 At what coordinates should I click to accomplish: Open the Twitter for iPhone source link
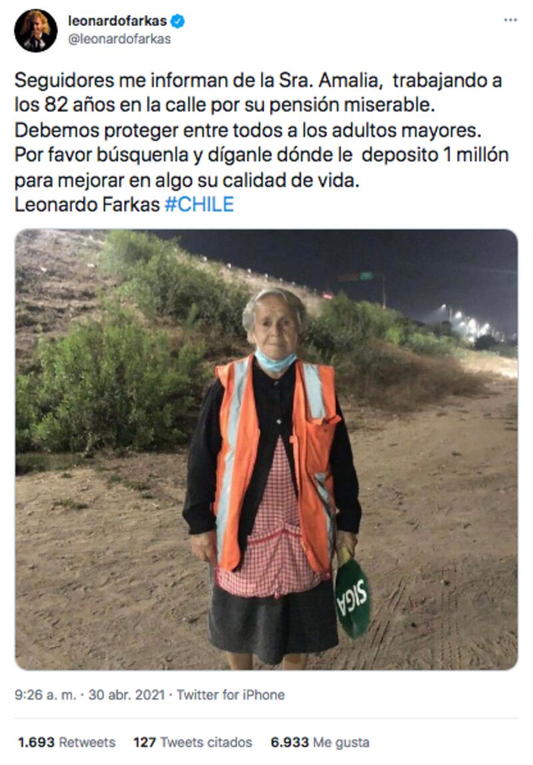tap(231, 695)
